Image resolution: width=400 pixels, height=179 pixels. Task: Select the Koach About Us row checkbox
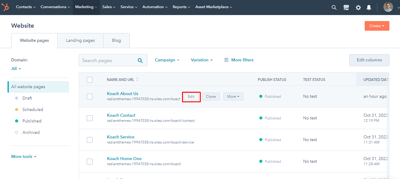click(x=90, y=97)
